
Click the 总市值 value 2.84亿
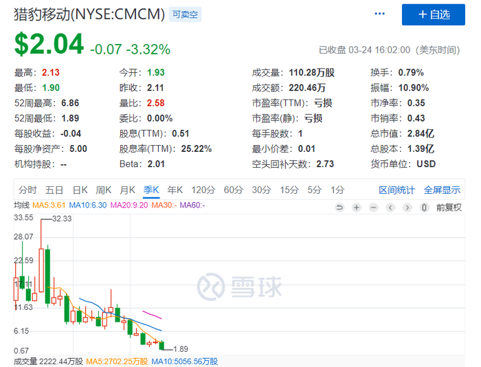[x=421, y=133]
